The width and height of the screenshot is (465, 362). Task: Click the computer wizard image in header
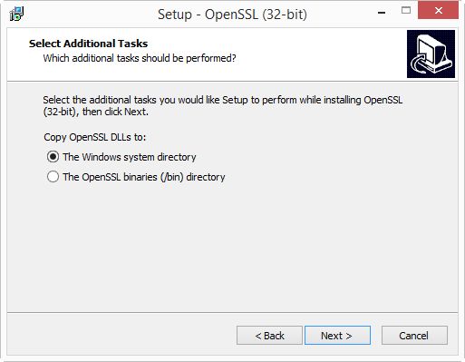point(431,54)
